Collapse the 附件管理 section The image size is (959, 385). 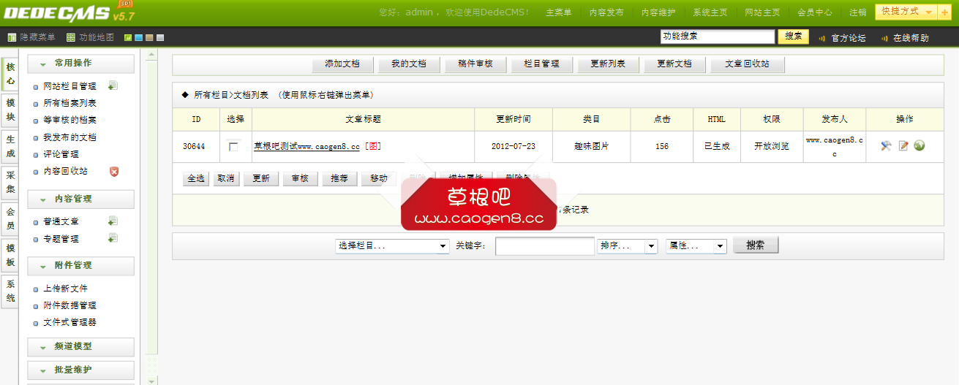[81, 265]
